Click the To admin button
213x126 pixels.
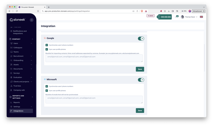pos(150,16)
